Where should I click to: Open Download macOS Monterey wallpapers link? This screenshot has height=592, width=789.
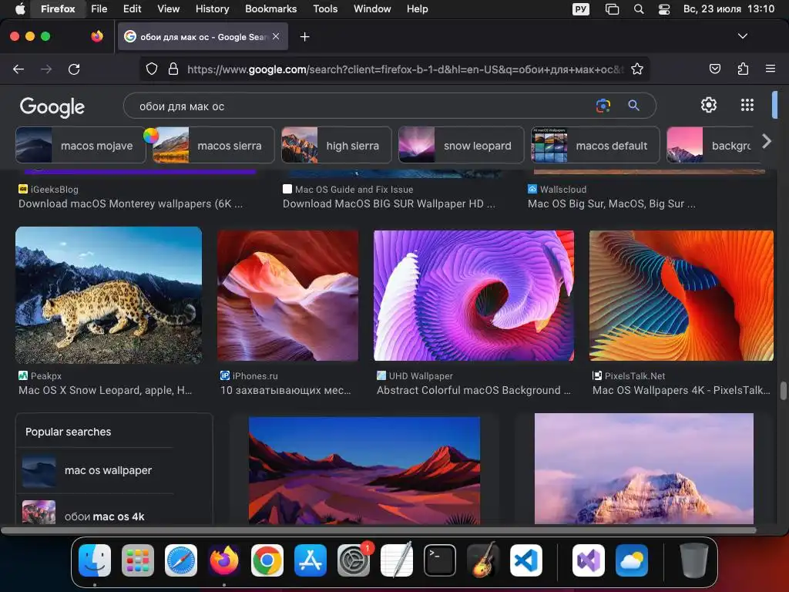[130, 203]
